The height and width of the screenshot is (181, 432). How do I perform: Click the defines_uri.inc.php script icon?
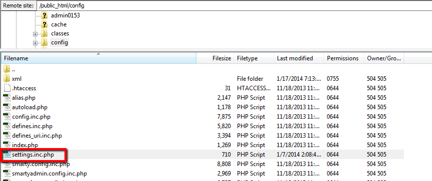point(6,136)
